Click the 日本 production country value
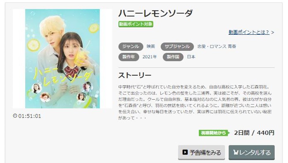This screenshot has width=288, height=163. click(x=191, y=57)
